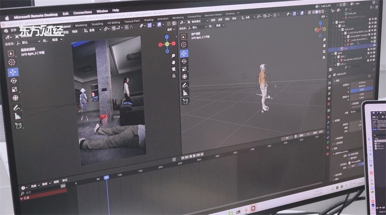The height and width of the screenshot is (215, 386).
Task: Choose the Box Select tool in right viewport
Action: tap(184, 37)
